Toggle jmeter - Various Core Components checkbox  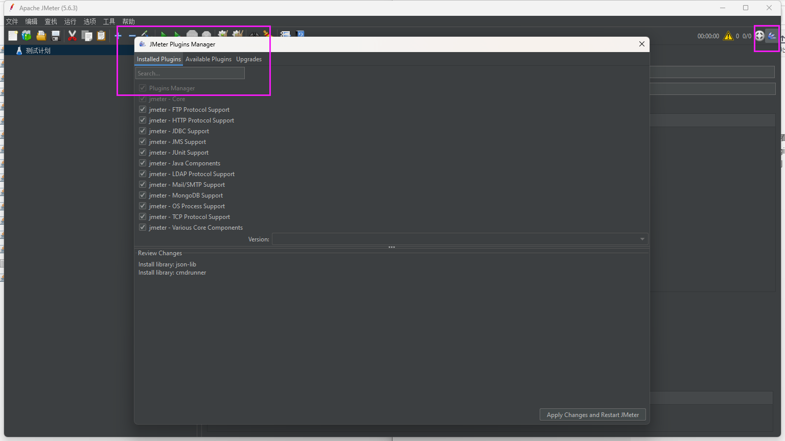tap(143, 227)
